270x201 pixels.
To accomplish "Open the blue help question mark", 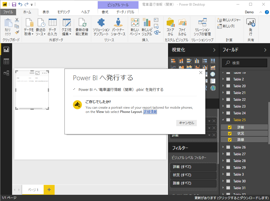I will pos(267,12).
